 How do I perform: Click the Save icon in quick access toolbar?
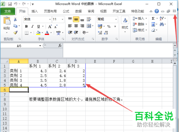point(10,4)
